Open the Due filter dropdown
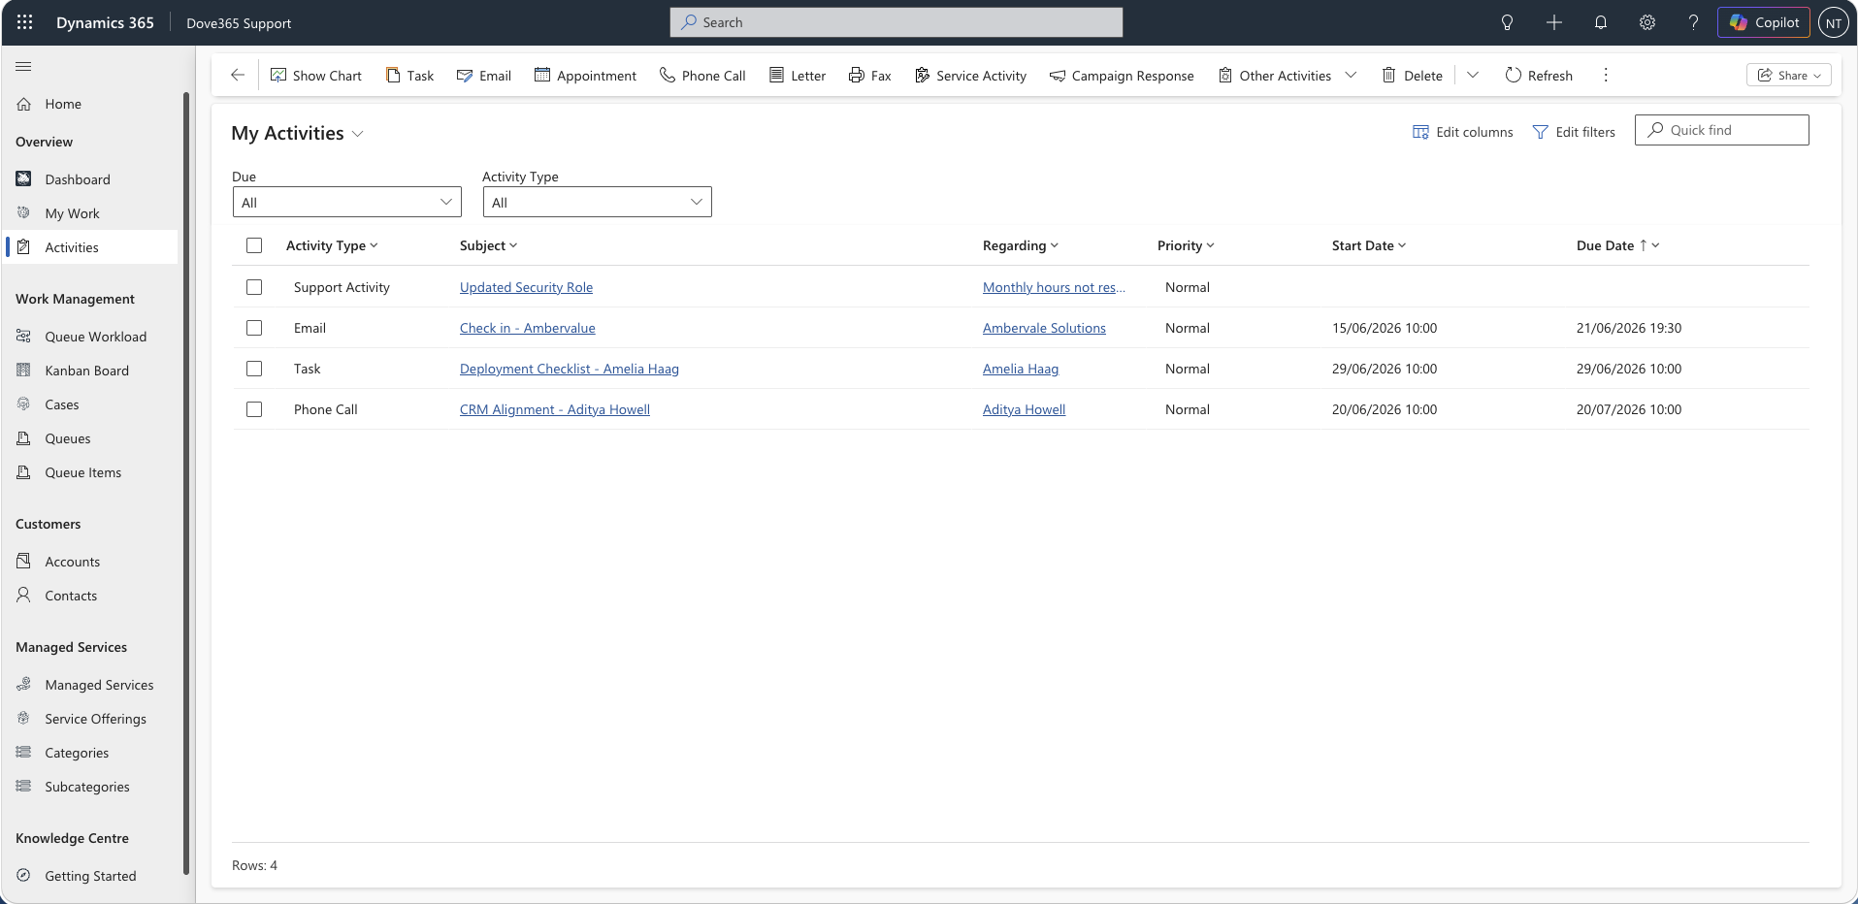 347,202
